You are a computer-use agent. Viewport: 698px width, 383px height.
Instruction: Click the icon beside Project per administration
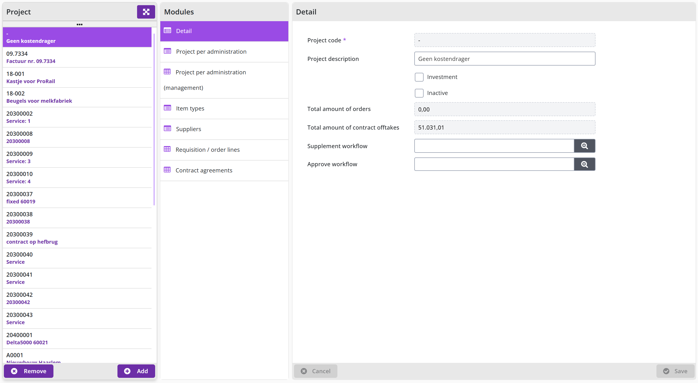point(168,51)
